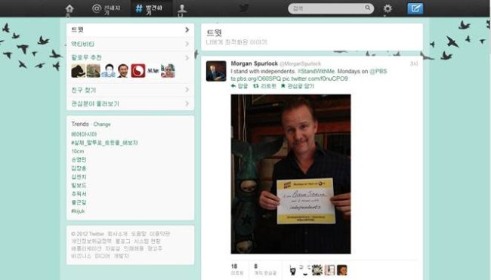This screenshot has height=280, width=491.
Task: Select the # Discover tab
Action: coord(150,9)
